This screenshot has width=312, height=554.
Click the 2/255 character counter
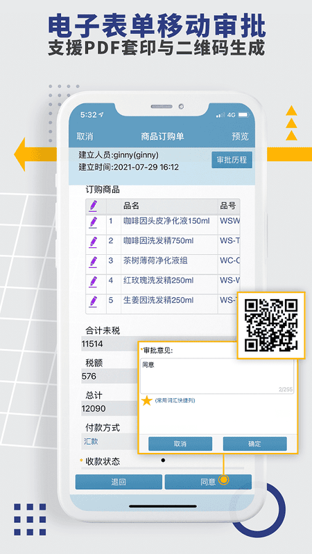coord(286,390)
